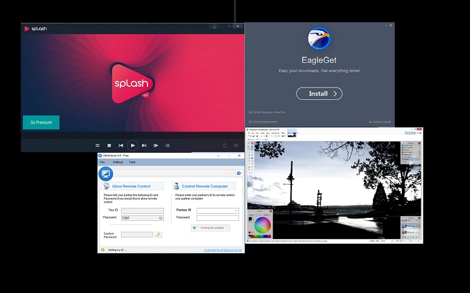The width and height of the screenshot is (470, 293).
Task: Click the UltraViewer help question mark icon
Action: [239, 173]
